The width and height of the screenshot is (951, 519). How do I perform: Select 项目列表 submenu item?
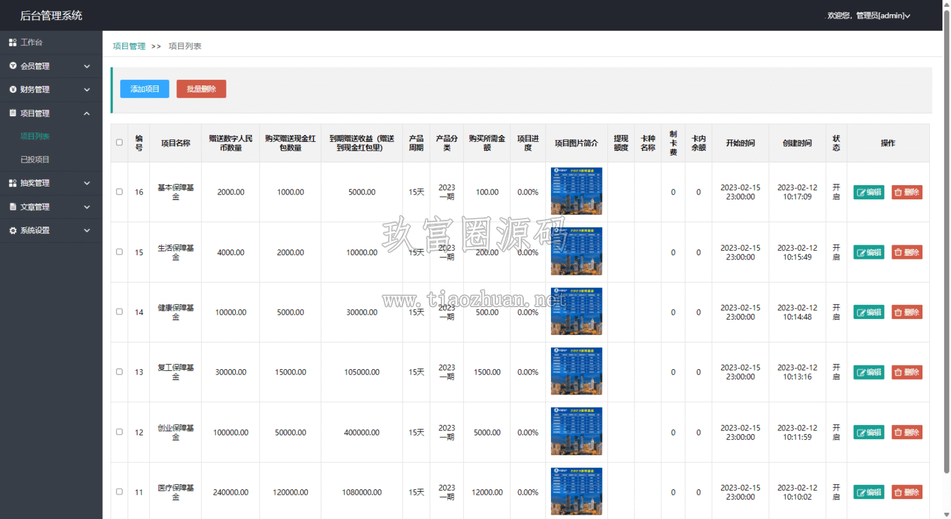click(x=35, y=136)
